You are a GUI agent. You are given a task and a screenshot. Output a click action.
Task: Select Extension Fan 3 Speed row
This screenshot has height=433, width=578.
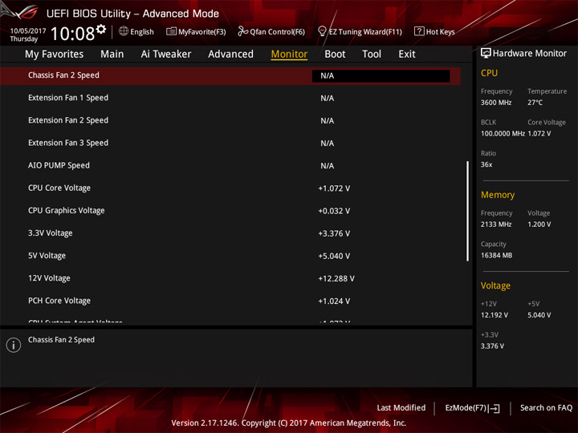pos(230,143)
